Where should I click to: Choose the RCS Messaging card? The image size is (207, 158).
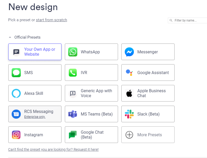point(35,114)
